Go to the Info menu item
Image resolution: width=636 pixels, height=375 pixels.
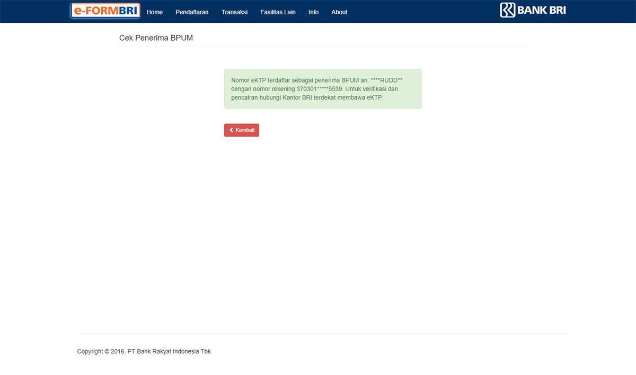tap(313, 12)
